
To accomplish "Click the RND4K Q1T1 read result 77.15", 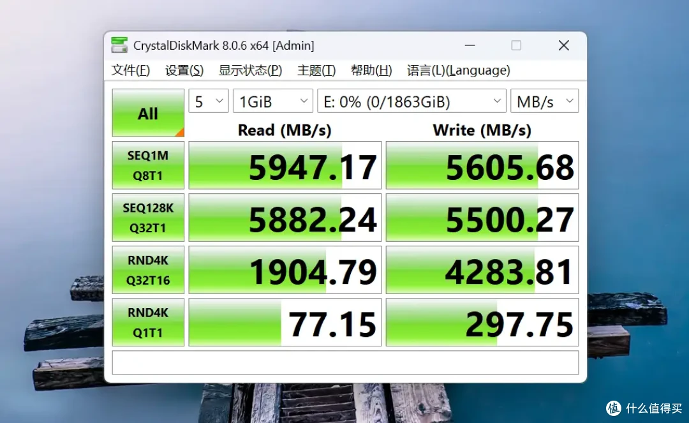I will (285, 322).
